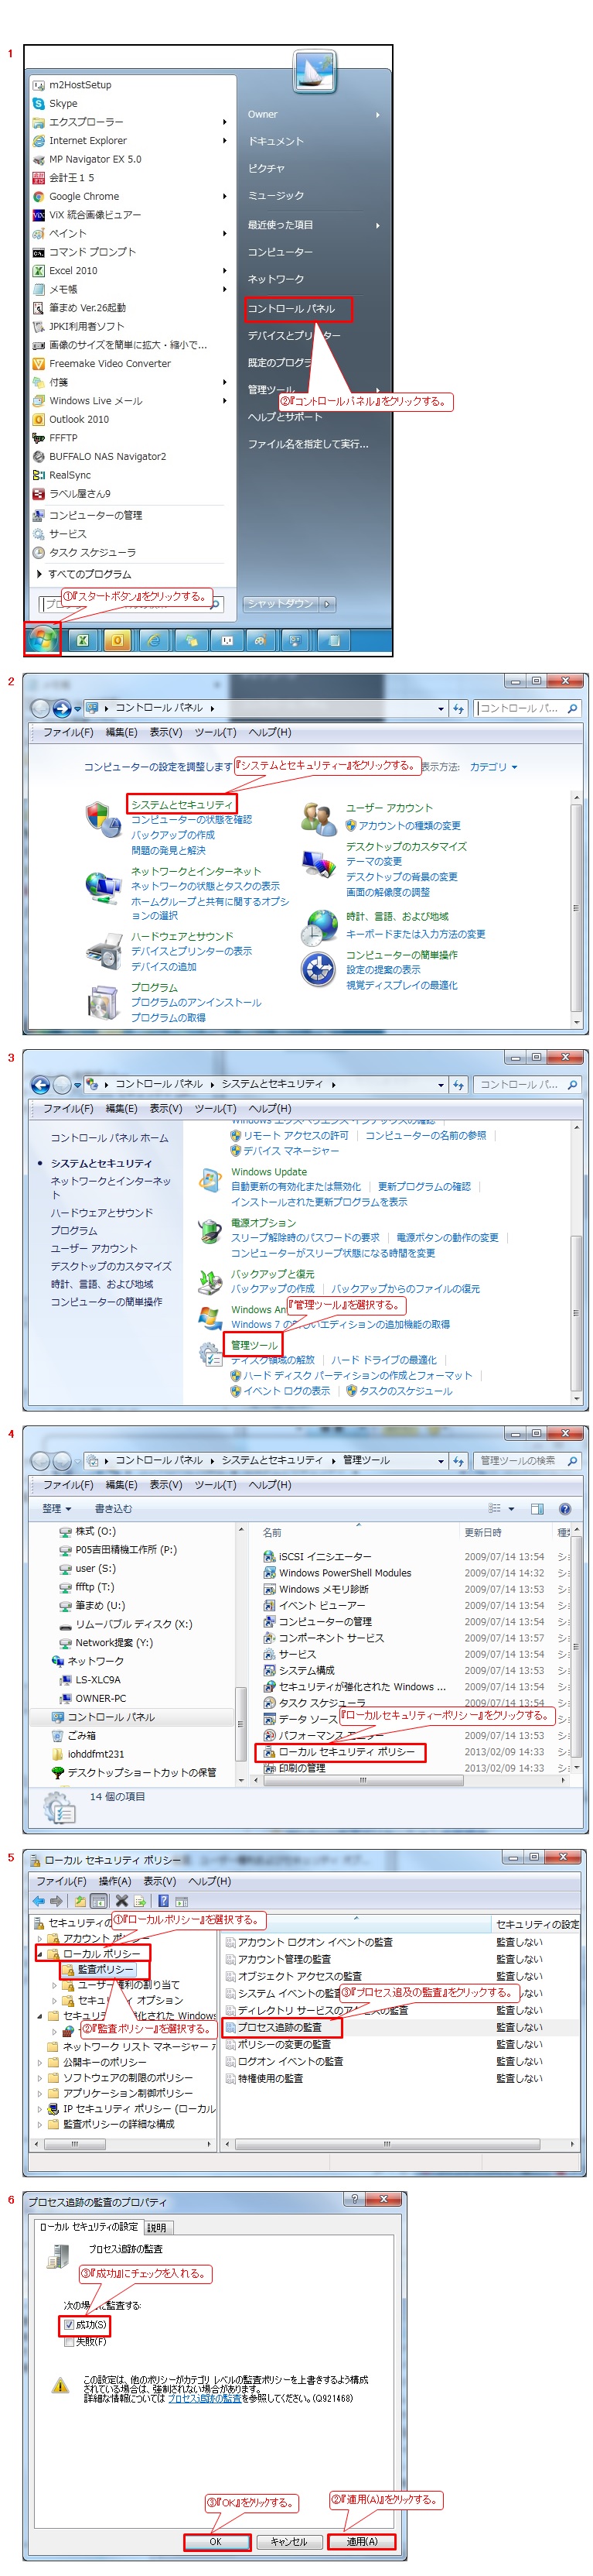This screenshot has height=2576, width=593.
Task: Expand 公開キーのポリシー tree node
Action: [41, 2062]
